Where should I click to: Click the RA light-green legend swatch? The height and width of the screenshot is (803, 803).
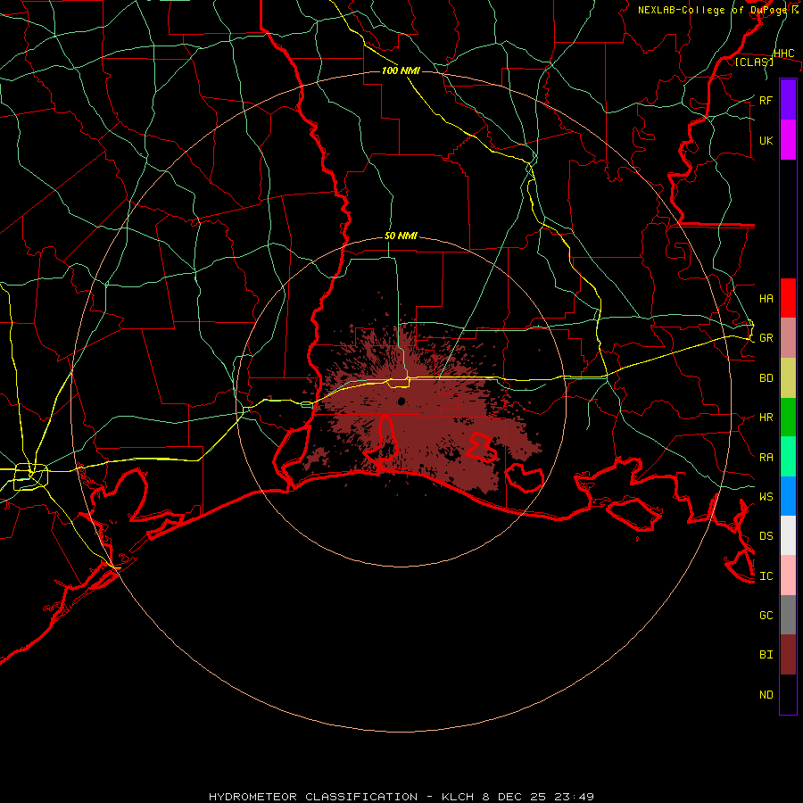pyautogui.click(x=788, y=457)
